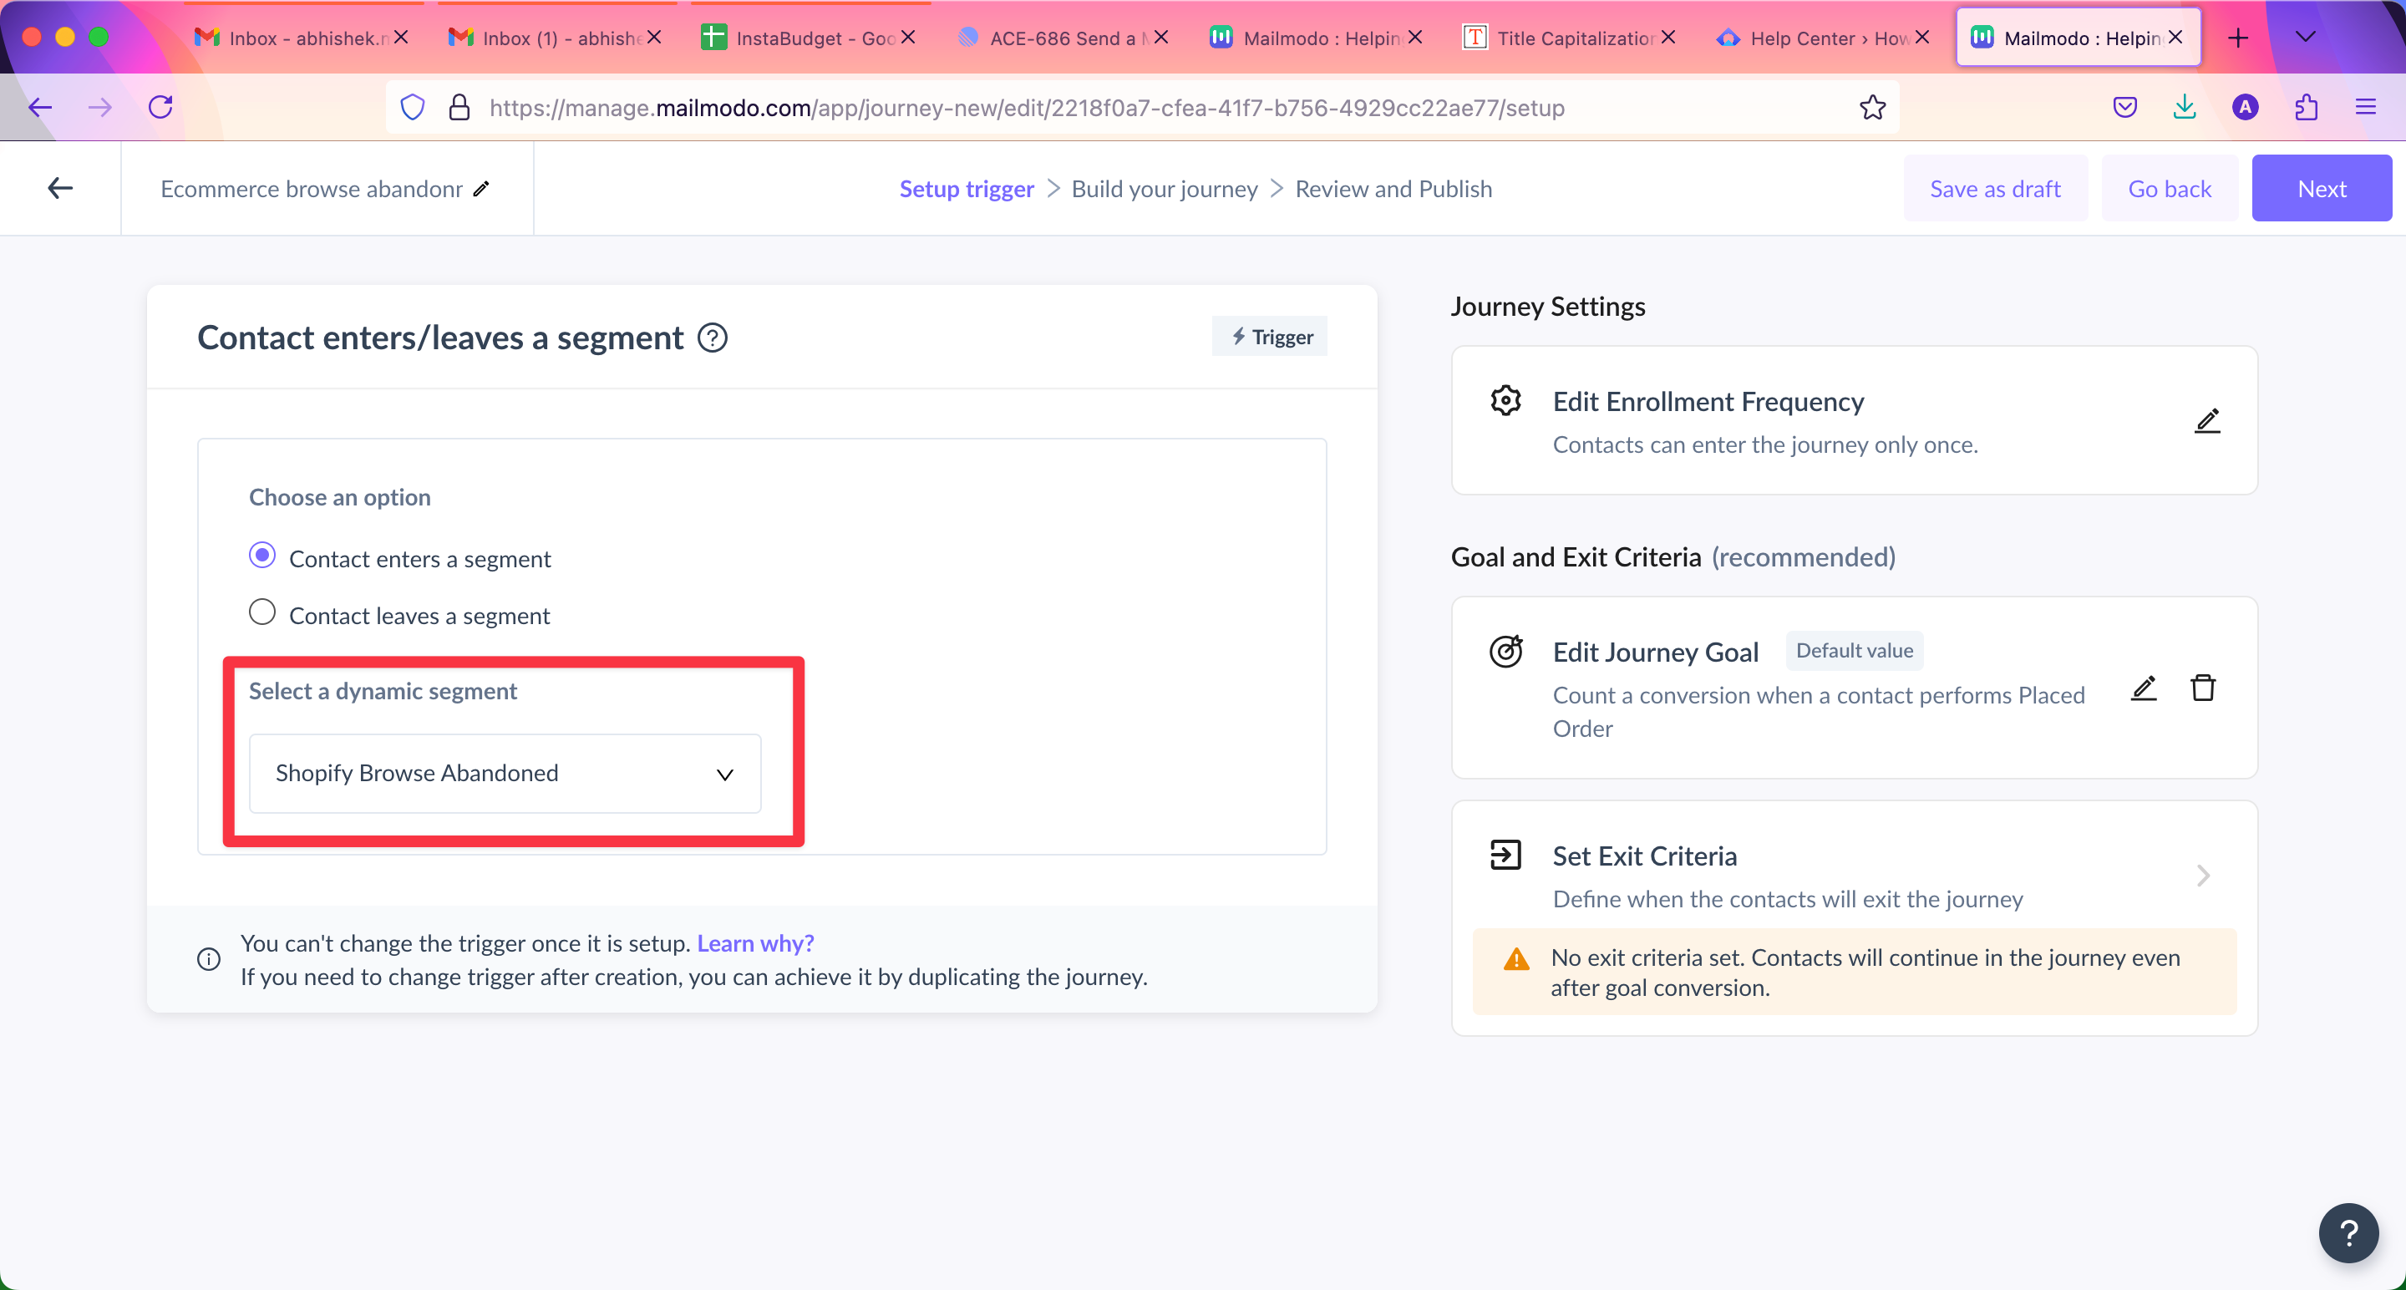Click the padlock site info icon

coord(459,108)
